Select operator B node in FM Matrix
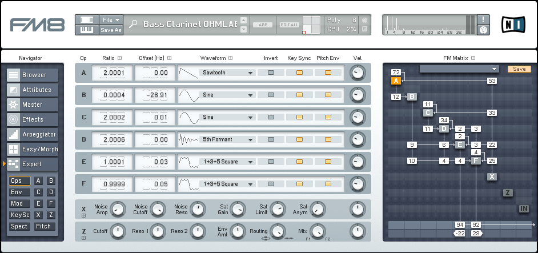 pyautogui.click(x=412, y=97)
